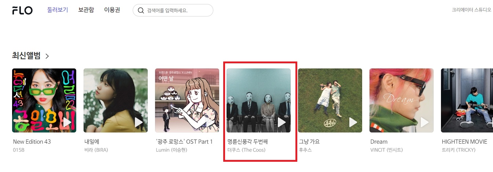The width and height of the screenshot is (493, 172).
Task: Click the magnifier icon in search box
Action: 141,10
